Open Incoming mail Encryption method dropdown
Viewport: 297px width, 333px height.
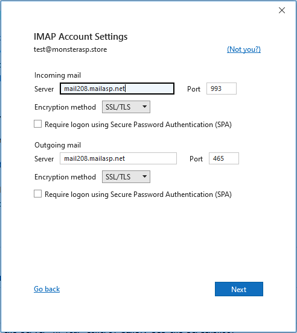click(x=126, y=107)
